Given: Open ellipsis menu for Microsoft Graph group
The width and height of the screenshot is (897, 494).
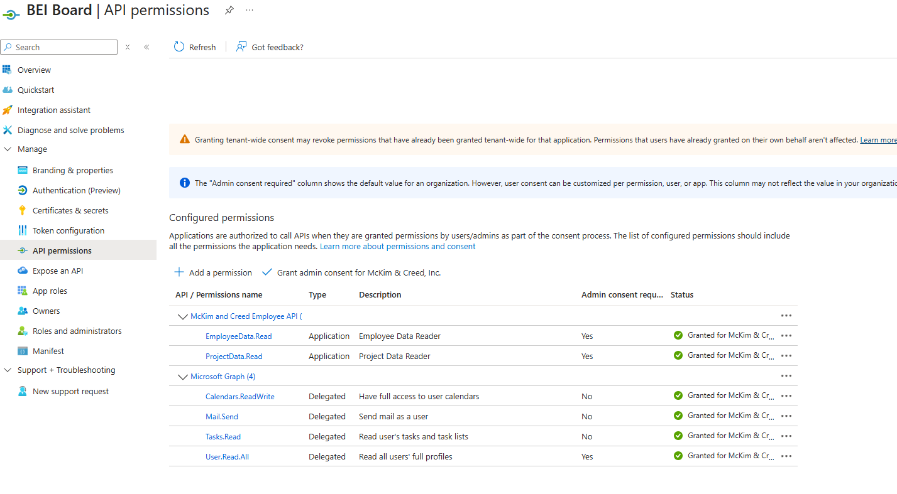Looking at the screenshot, I should [786, 376].
